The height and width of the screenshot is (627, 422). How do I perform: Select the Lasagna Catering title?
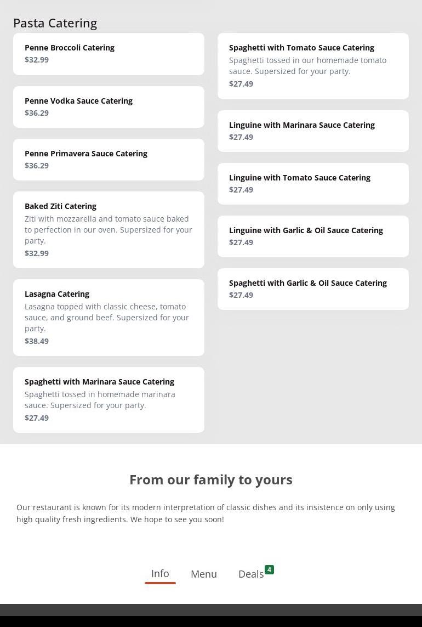click(57, 294)
